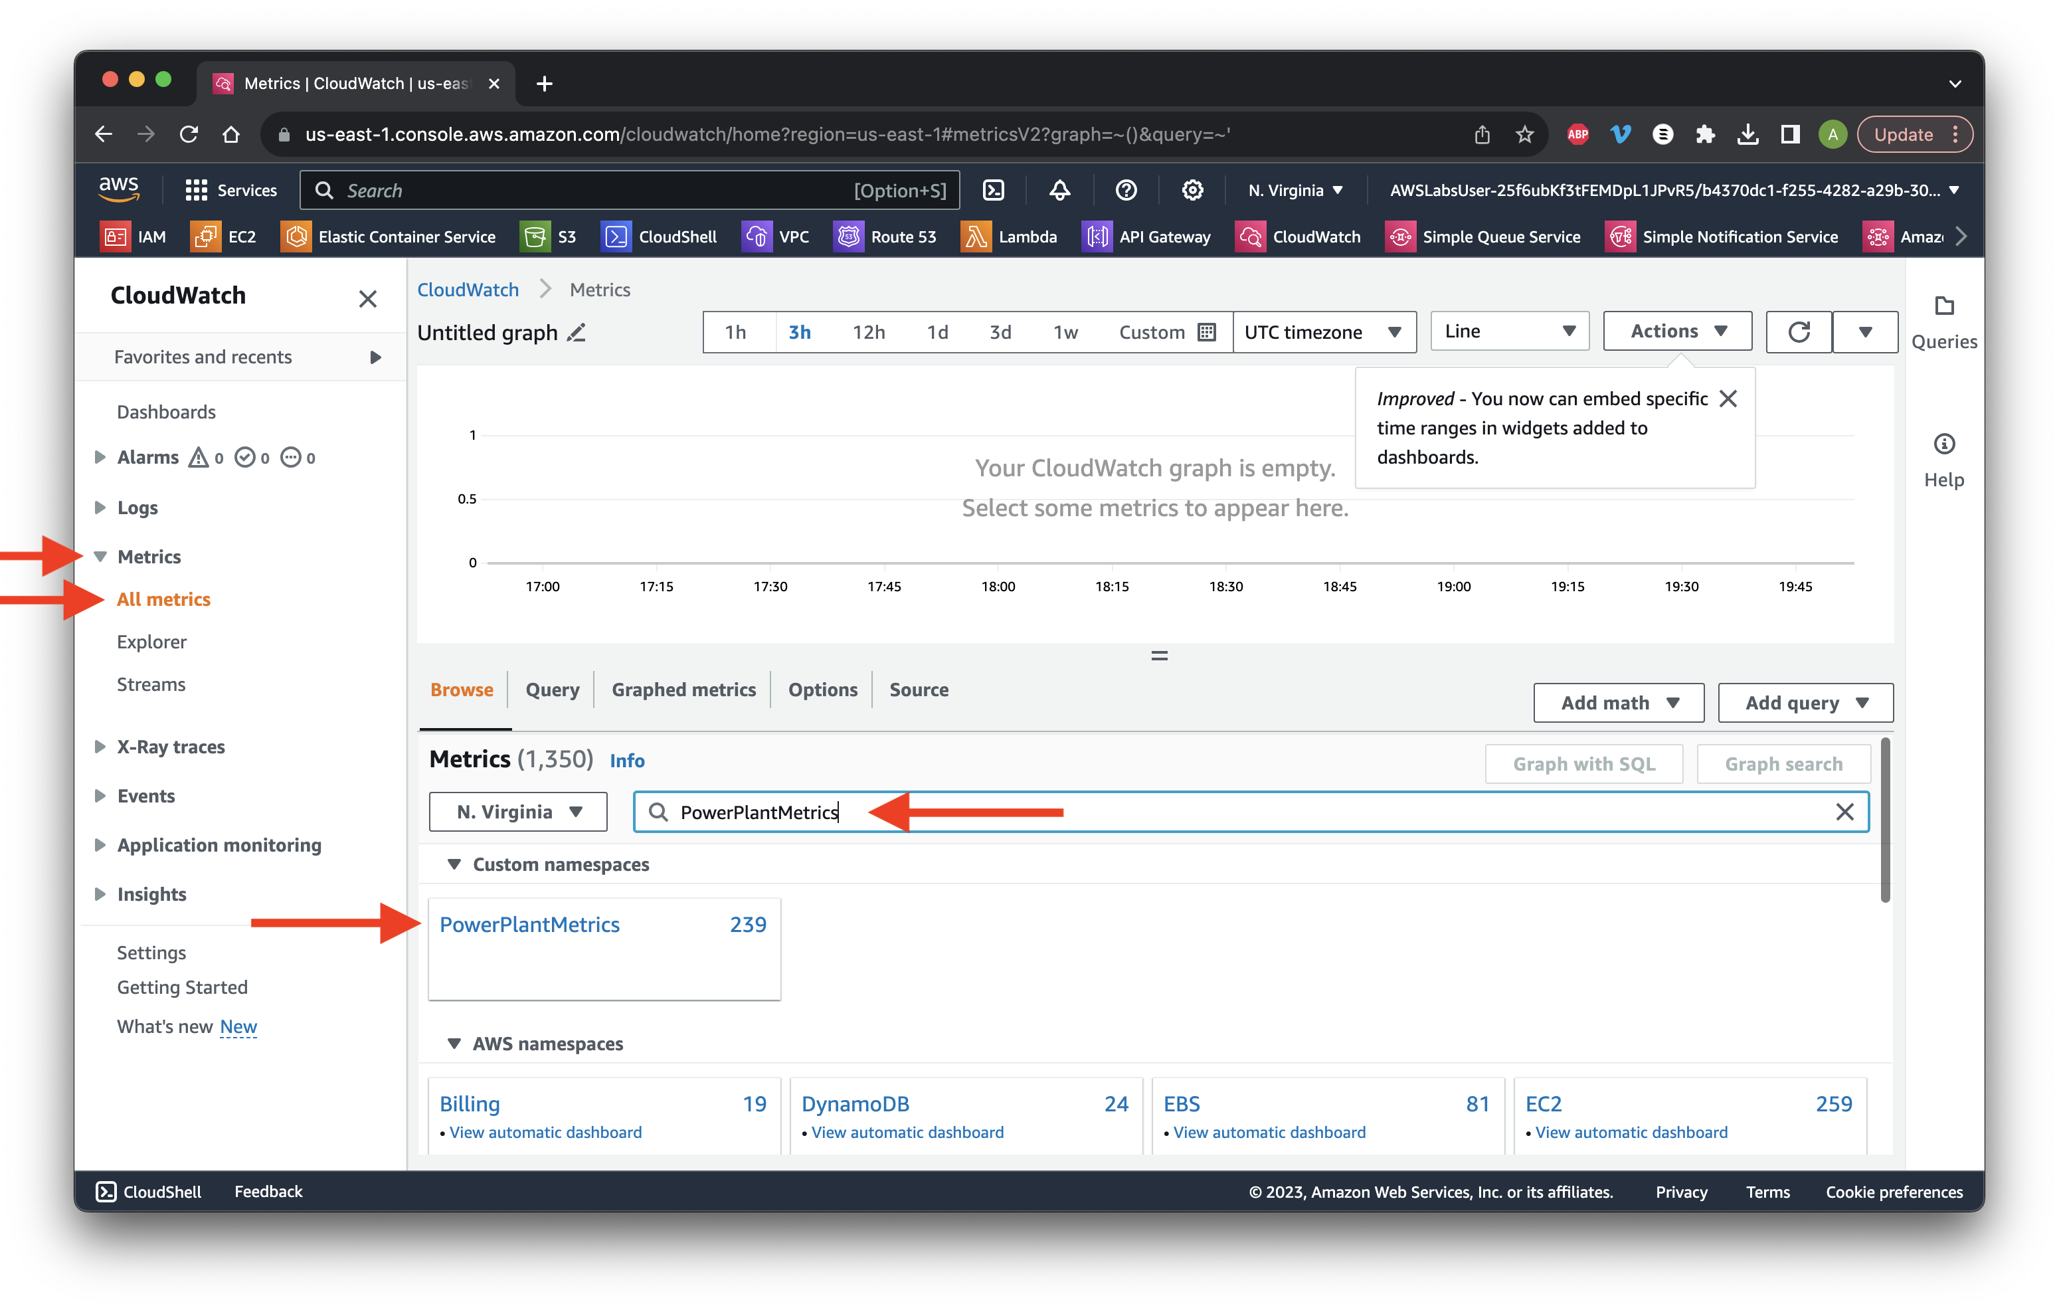Screen dimensions: 2059x1310
Task: Open the UTC timezone dropdown
Action: [x=1324, y=331]
